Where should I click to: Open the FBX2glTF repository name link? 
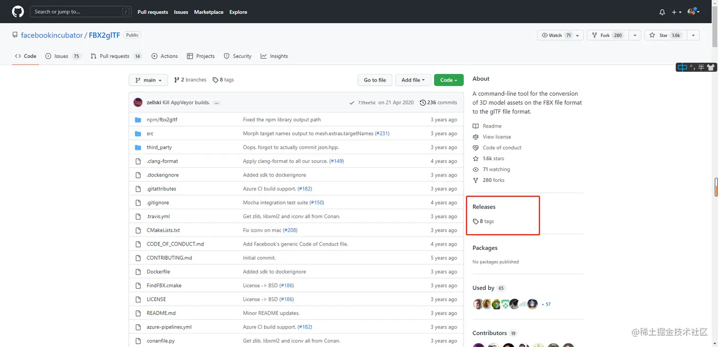tap(104, 36)
